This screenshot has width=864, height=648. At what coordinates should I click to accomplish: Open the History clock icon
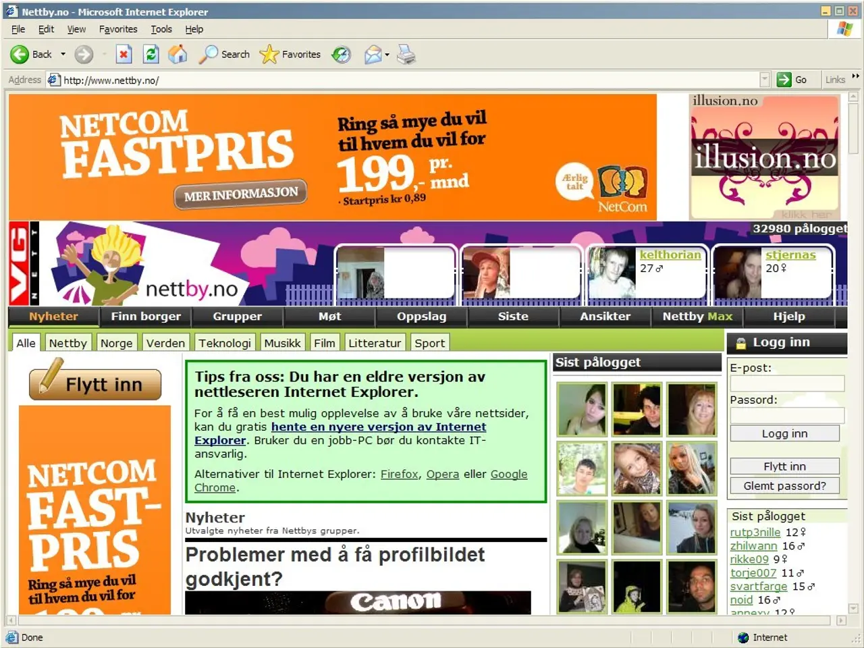[342, 55]
